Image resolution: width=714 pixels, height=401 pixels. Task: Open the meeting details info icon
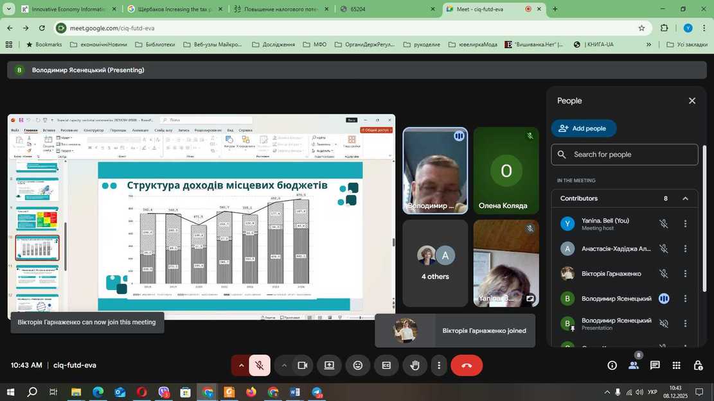[612, 366]
